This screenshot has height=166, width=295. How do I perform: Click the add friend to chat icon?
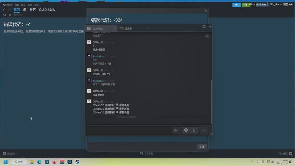tap(207, 36)
